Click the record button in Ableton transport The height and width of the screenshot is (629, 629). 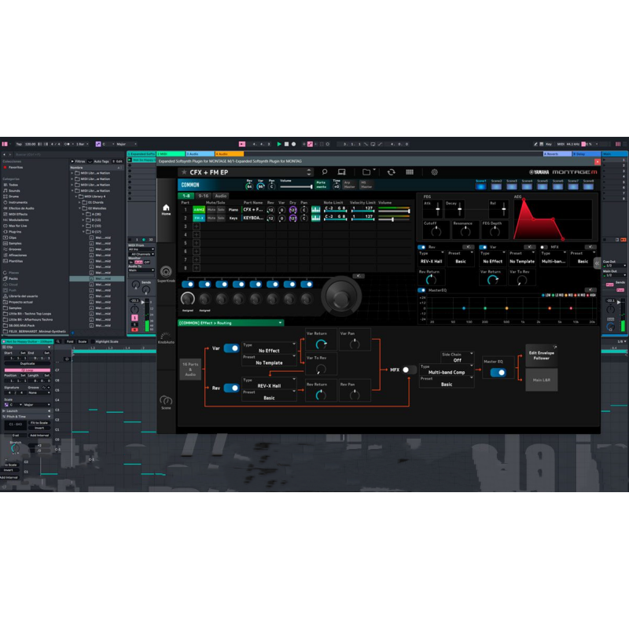click(293, 144)
